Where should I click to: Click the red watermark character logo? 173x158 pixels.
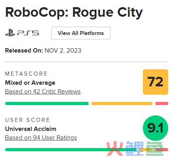click(115, 148)
